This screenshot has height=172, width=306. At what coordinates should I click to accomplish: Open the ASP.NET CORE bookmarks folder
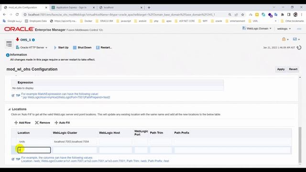185,21
